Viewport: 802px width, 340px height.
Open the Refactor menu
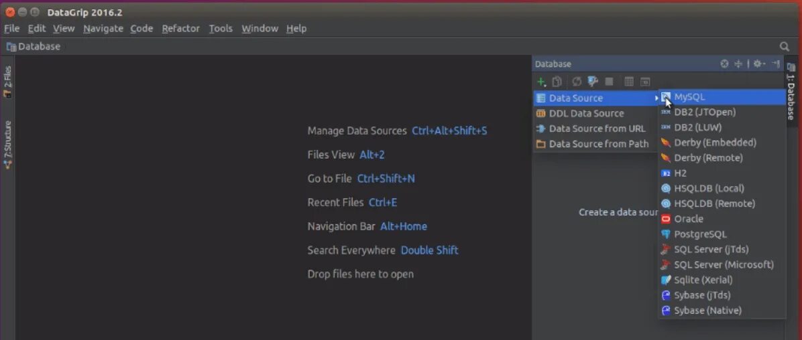click(180, 29)
